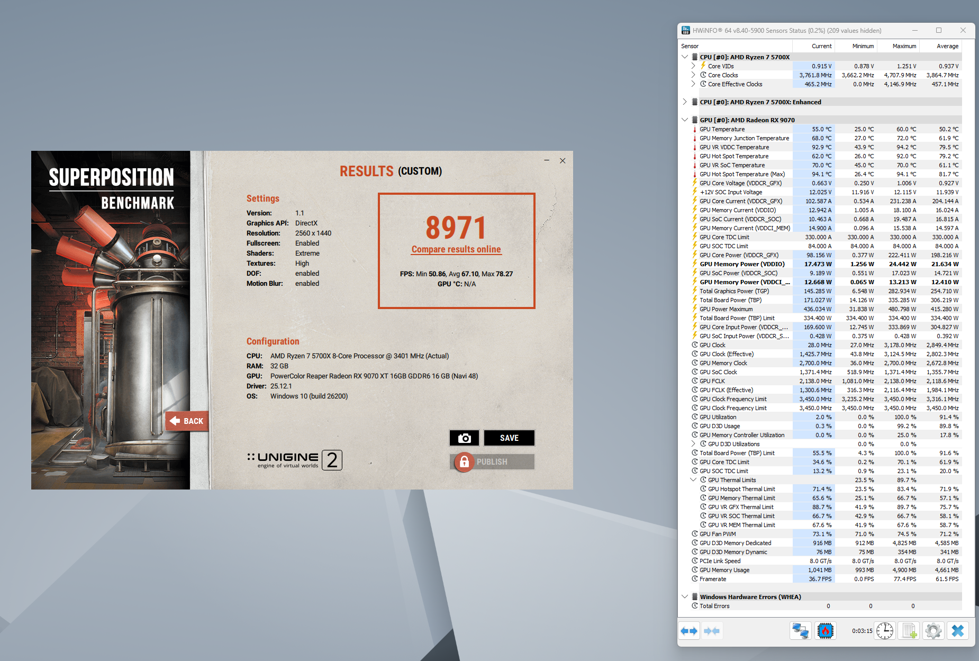
Task: Click the CPU flame chip icon
Action: click(x=826, y=631)
